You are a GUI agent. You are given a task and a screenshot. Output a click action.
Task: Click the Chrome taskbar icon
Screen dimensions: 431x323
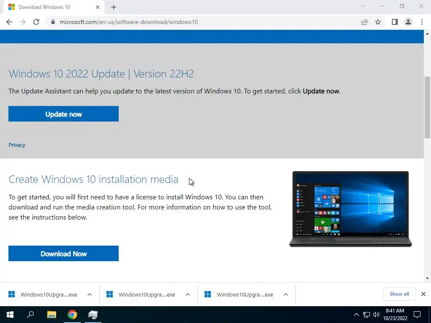72,315
